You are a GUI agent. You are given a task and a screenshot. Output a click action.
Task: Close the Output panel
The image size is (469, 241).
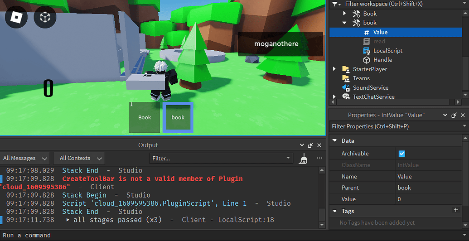(319, 145)
